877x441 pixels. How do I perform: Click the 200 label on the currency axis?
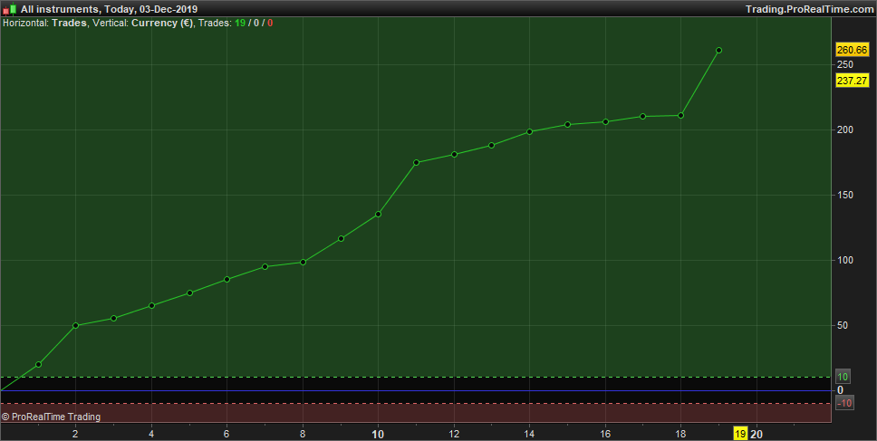[x=845, y=129]
